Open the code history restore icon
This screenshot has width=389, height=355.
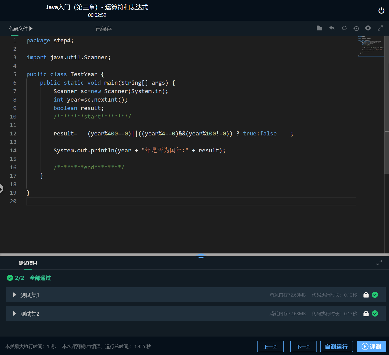(x=356, y=28)
